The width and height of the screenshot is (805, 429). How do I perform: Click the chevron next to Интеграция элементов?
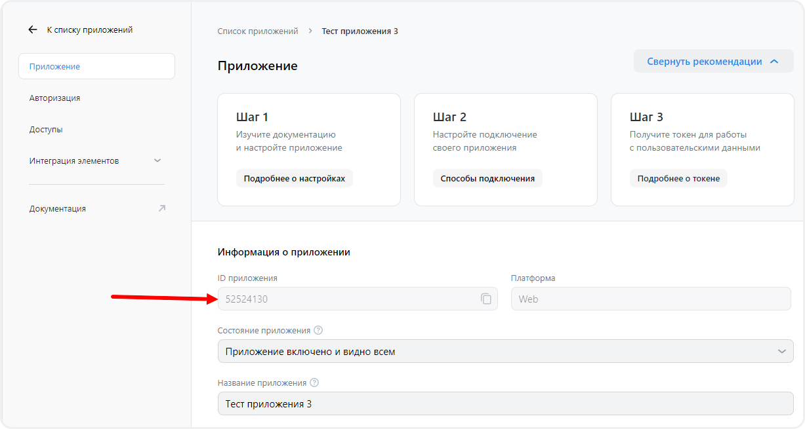157,159
